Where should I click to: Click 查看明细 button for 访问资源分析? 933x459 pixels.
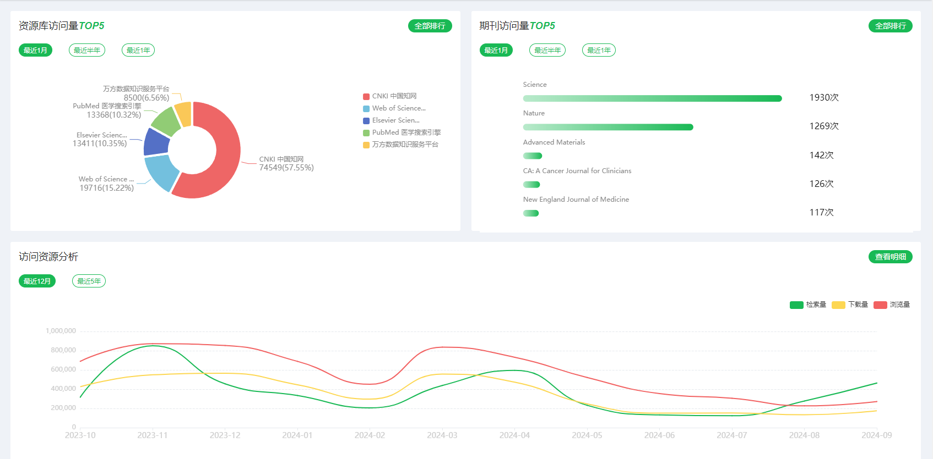point(890,257)
